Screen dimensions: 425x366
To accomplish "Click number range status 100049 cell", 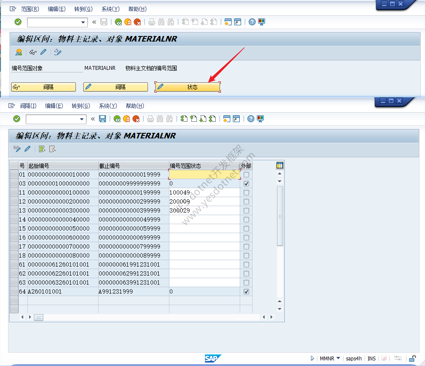I will point(205,192).
